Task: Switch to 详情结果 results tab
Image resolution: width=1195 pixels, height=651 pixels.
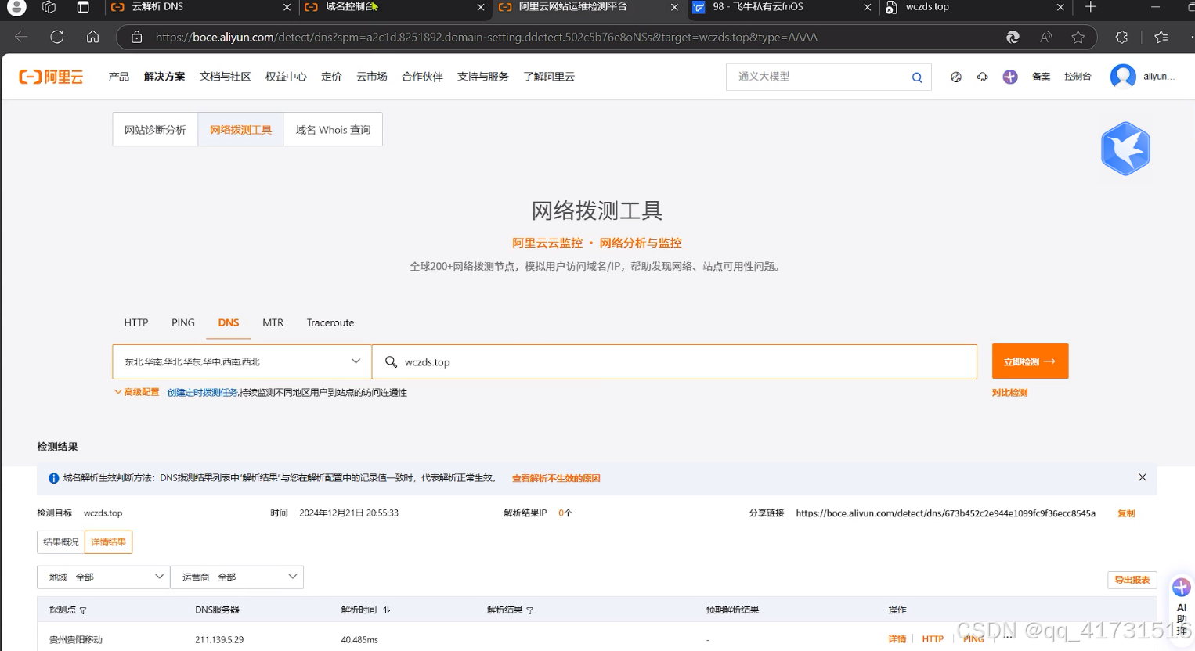Action: coord(108,541)
